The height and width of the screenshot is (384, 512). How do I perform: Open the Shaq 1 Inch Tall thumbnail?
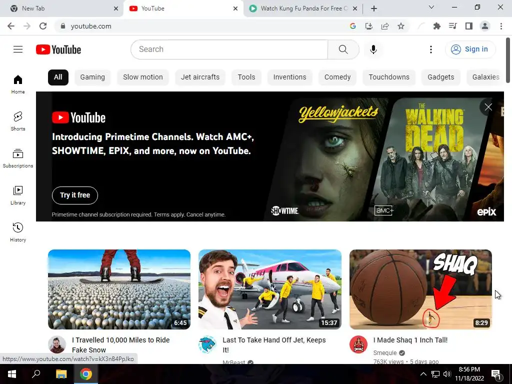[x=420, y=289]
